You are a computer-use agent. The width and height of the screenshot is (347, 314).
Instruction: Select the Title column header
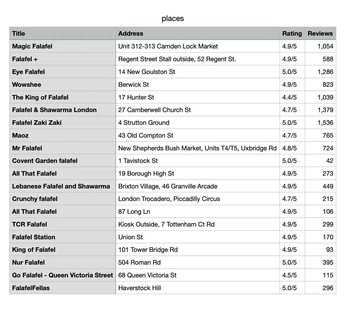click(x=62, y=33)
